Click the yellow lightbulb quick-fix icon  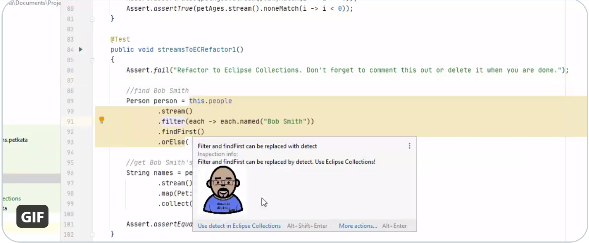pyautogui.click(x=102, y=120)
